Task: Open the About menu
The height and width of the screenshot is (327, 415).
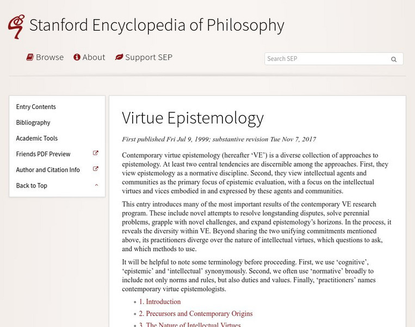Action: pyautogui.click(x=94, y=57)
